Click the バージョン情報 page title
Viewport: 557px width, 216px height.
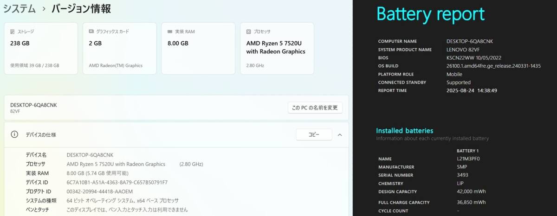click(x=81, y=9)
